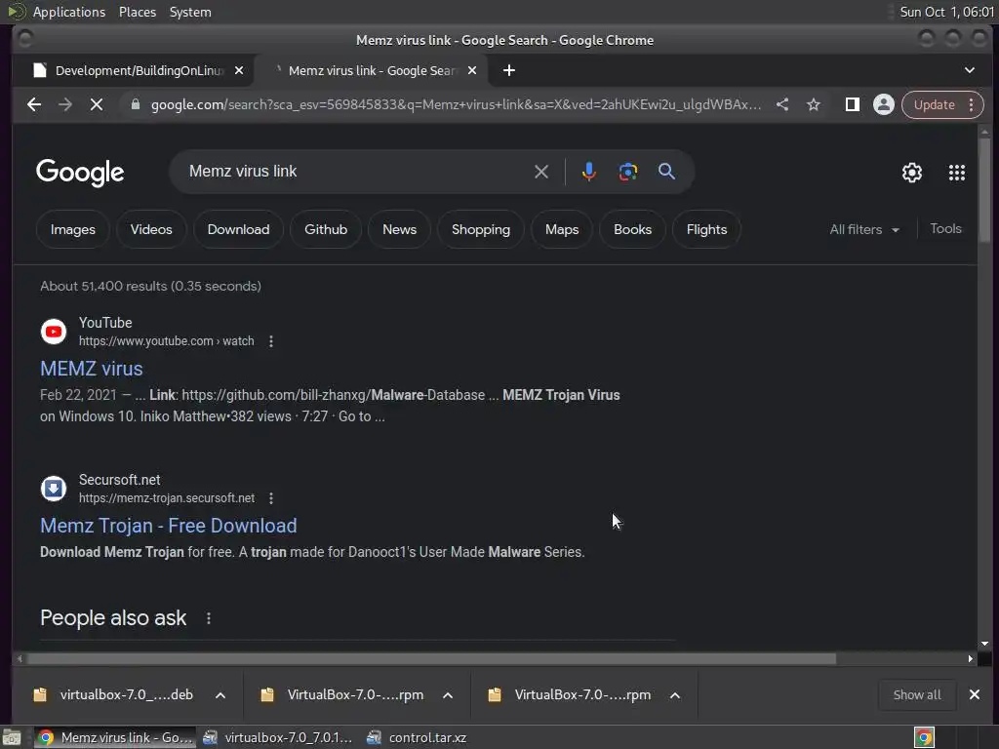Open the MEMZ virus YouTube result
Viewport: 999px width, 749px height.
(91, 369)
